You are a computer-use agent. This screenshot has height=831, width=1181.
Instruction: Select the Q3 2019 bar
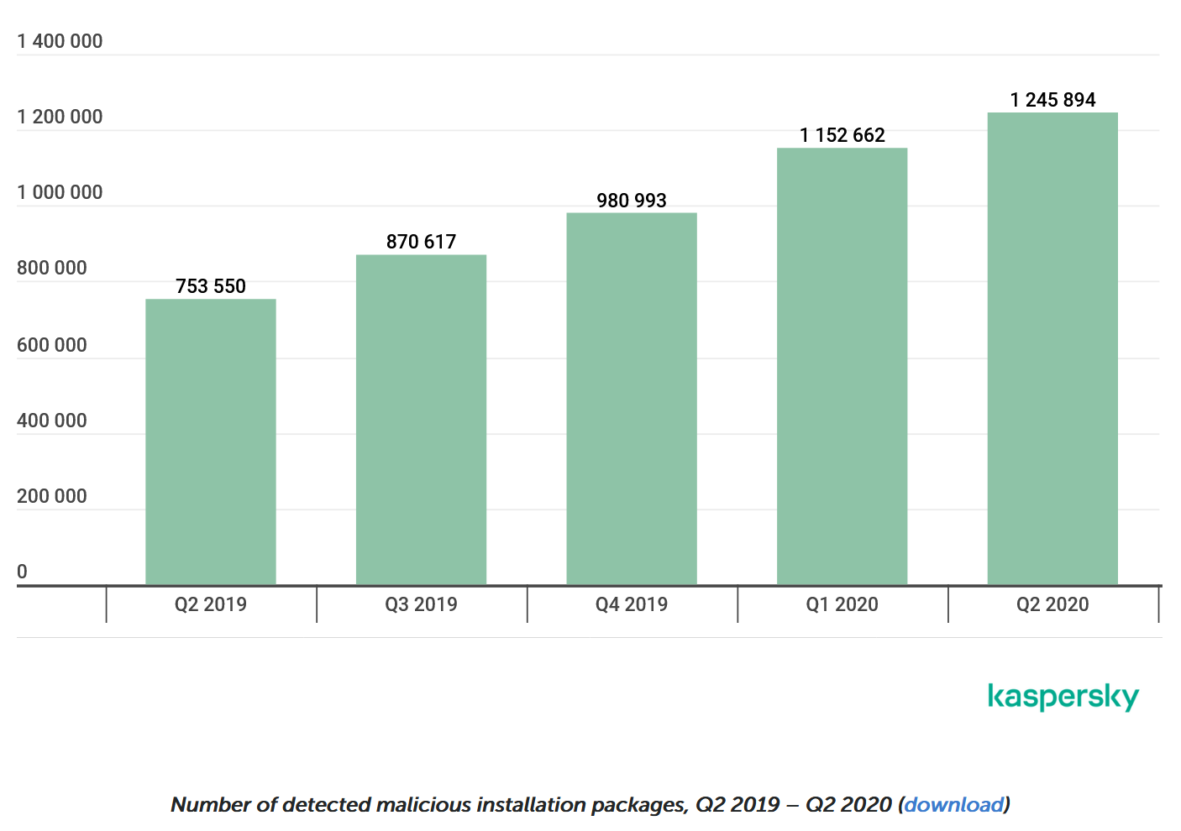pos(421,420)
